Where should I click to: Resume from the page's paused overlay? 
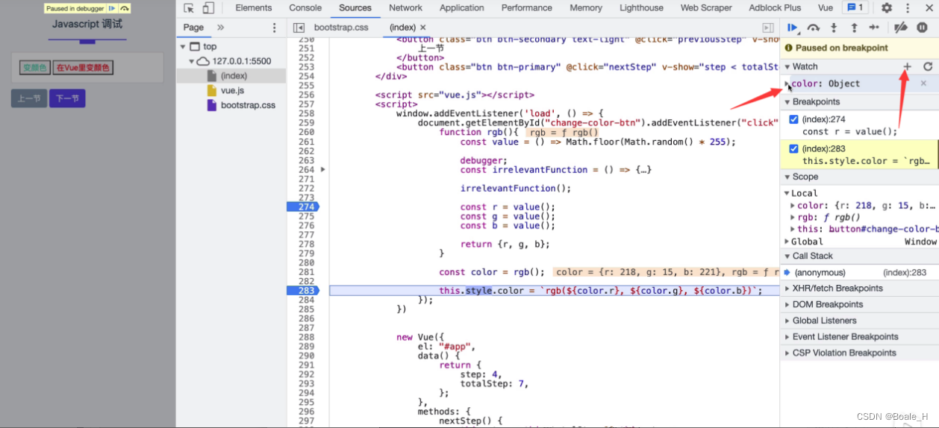click(x=112, y=8)
